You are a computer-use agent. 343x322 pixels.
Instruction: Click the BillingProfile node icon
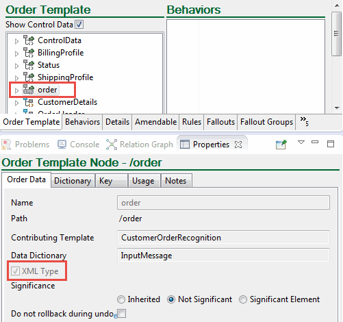coord(29,53)
